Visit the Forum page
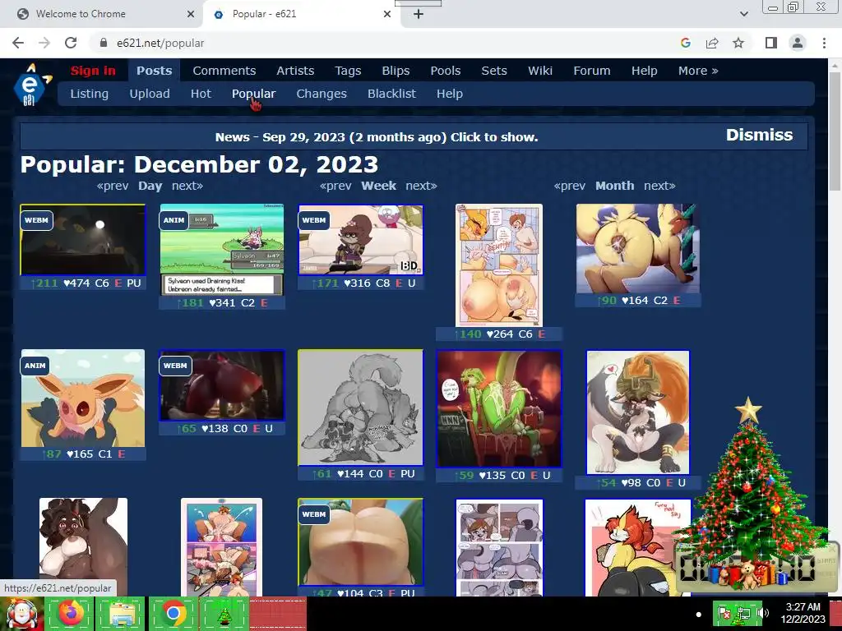The image size is (842, 631). tap(592, 71)
